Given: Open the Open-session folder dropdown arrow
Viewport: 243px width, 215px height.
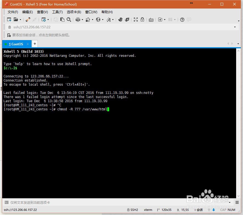Looking at the screenshot, I should coord(20,19).
